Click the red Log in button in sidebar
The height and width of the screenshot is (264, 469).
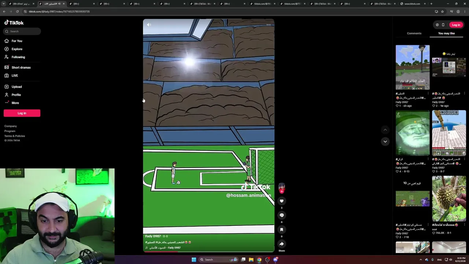22,113
